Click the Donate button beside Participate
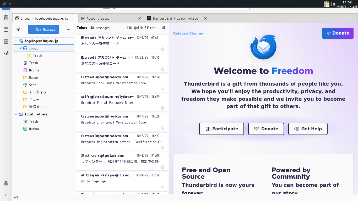The image size is (358, 201). click(x=266, y=129)
